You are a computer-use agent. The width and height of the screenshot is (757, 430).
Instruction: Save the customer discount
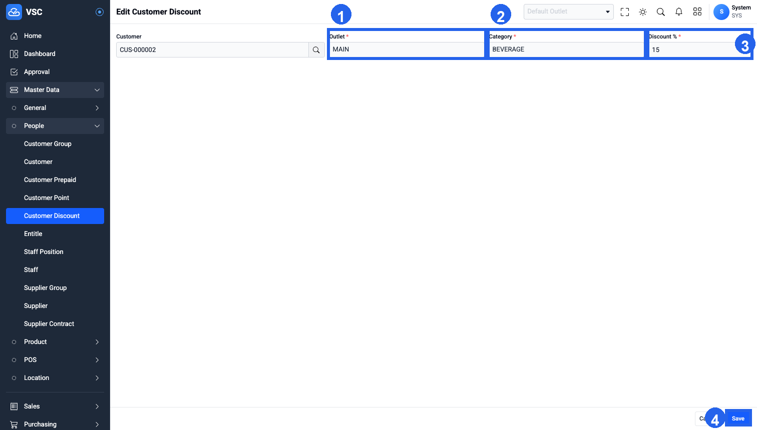pos(738,418)
